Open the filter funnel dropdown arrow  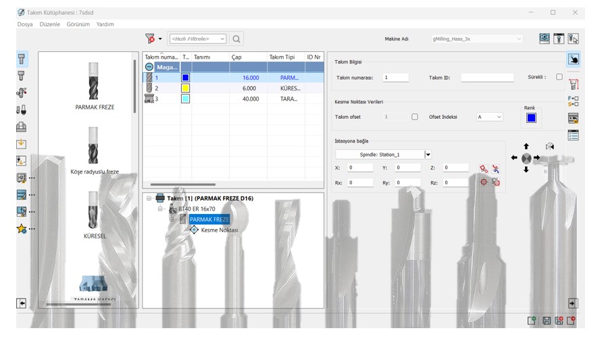(159, 38)
